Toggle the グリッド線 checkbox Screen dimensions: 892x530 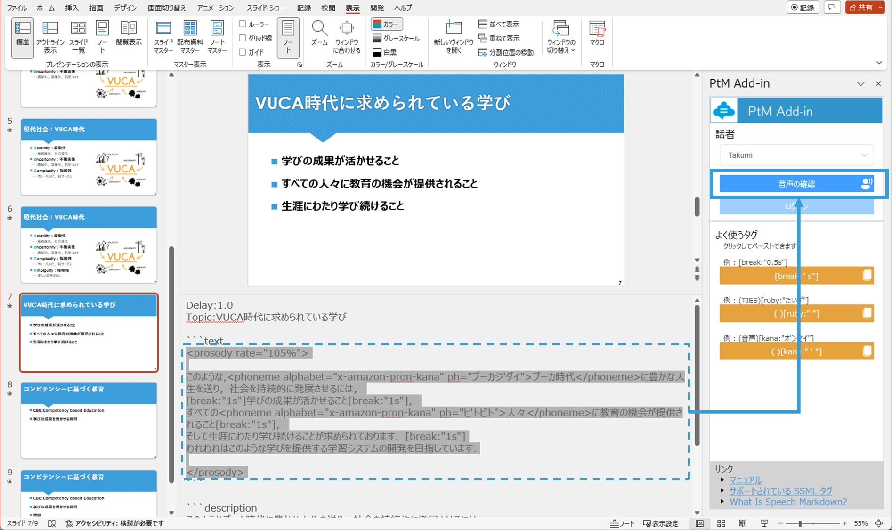pyautogui.click(x=243, y=38)
